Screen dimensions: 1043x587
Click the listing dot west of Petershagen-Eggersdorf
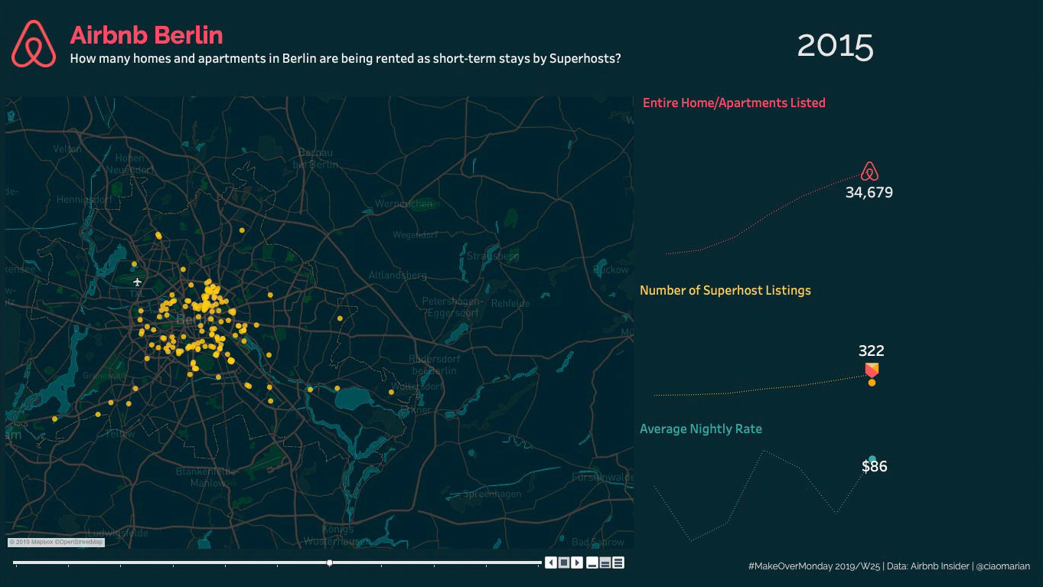(x=340, y=318)
